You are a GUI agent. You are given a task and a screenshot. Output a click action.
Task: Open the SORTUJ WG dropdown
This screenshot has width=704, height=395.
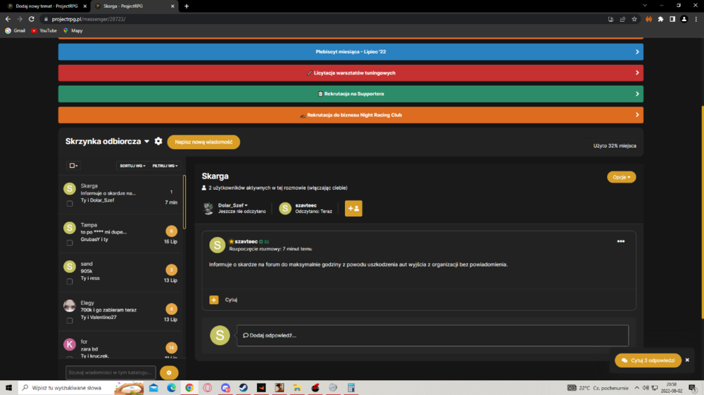(132, 166)
